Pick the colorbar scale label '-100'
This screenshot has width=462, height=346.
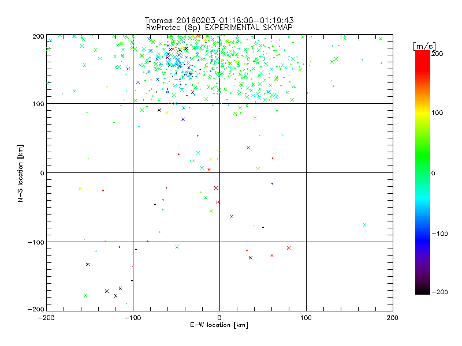pyautogui.click(x=439, y=234)
